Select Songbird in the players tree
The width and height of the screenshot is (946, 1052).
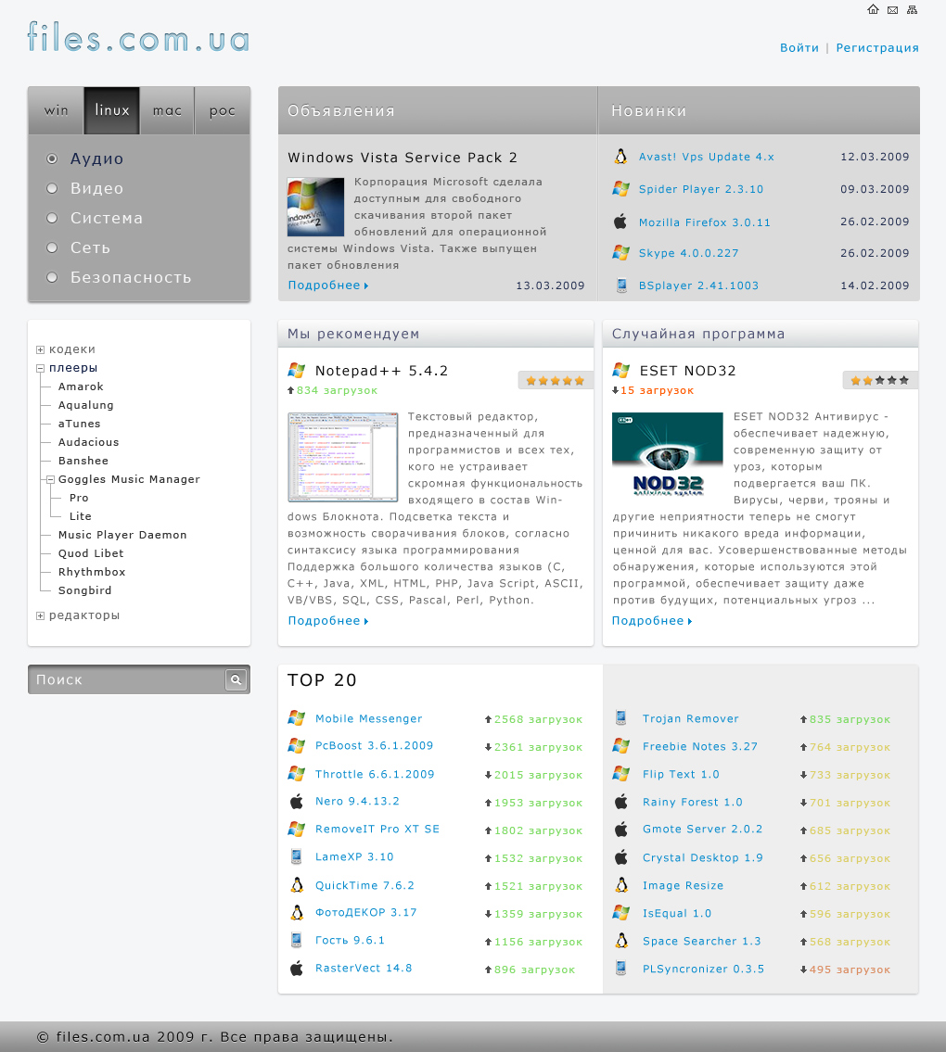(x=84, y=590)
